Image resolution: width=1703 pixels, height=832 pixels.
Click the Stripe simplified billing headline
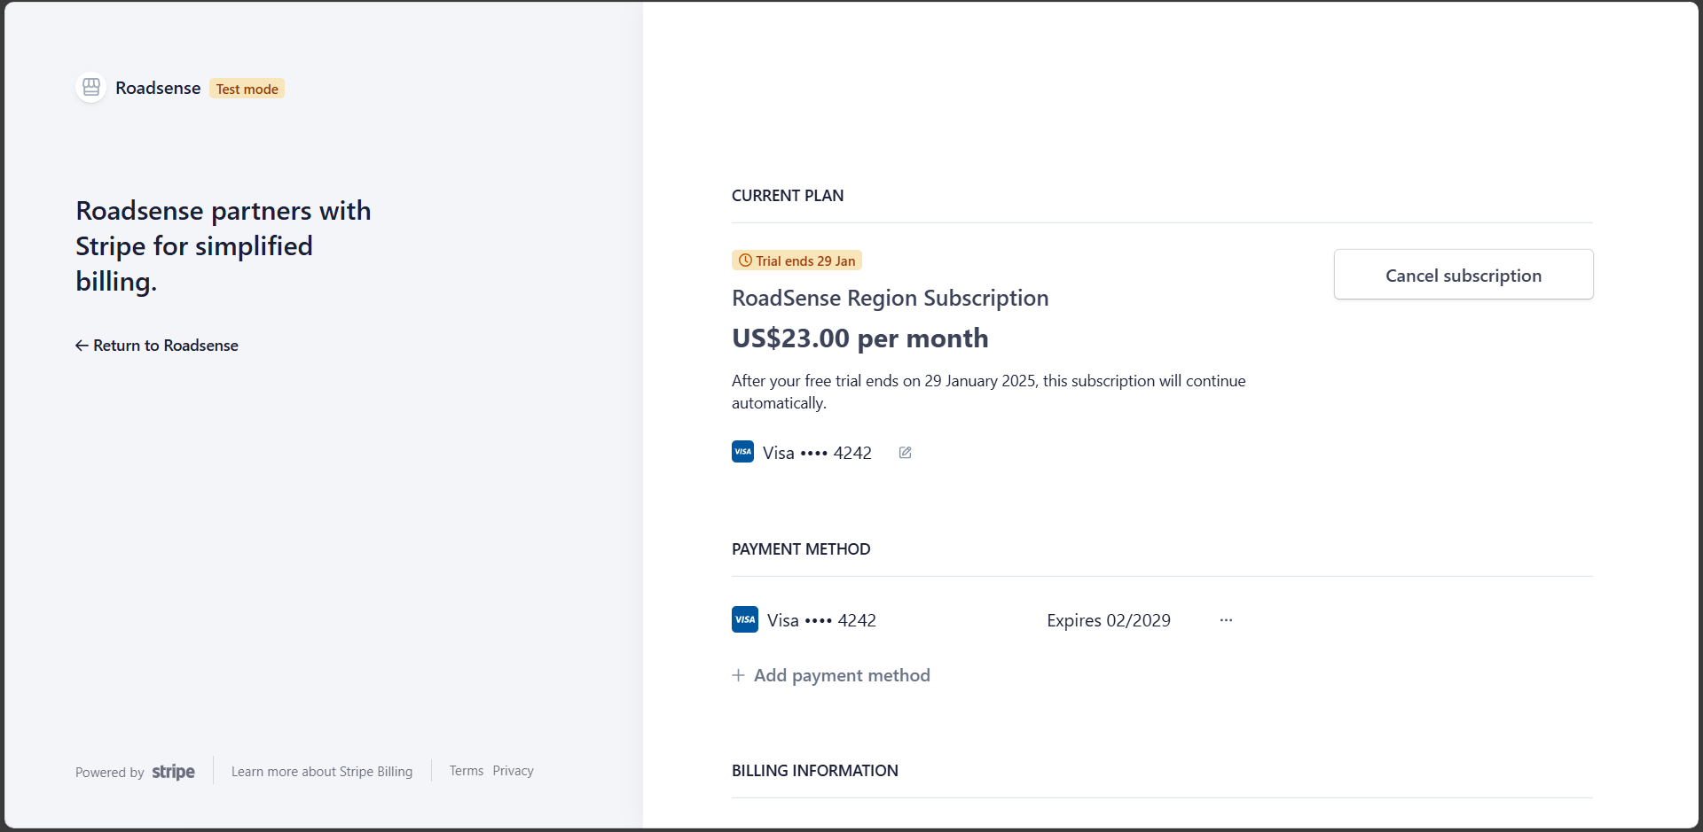point(223,246)
